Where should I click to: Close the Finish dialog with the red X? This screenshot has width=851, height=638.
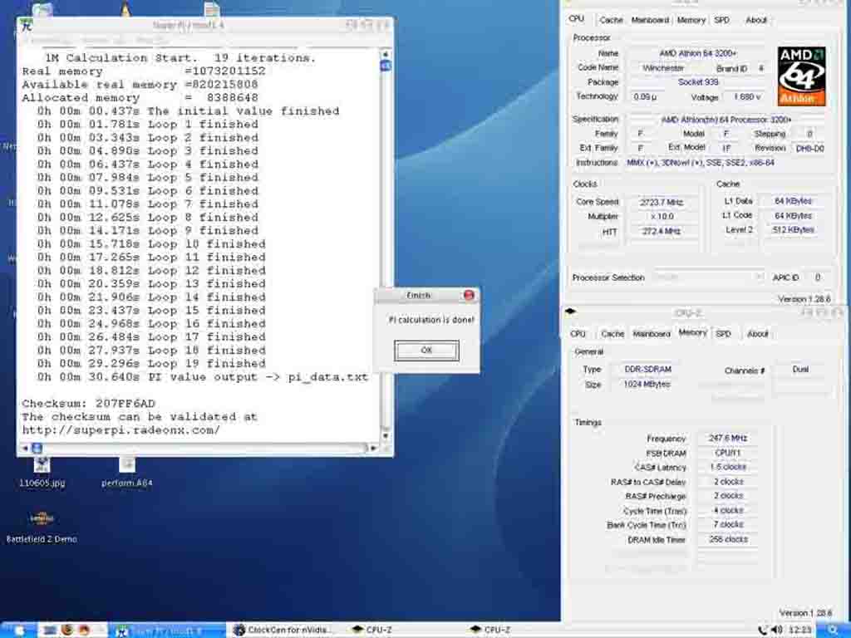pos(469,295)
